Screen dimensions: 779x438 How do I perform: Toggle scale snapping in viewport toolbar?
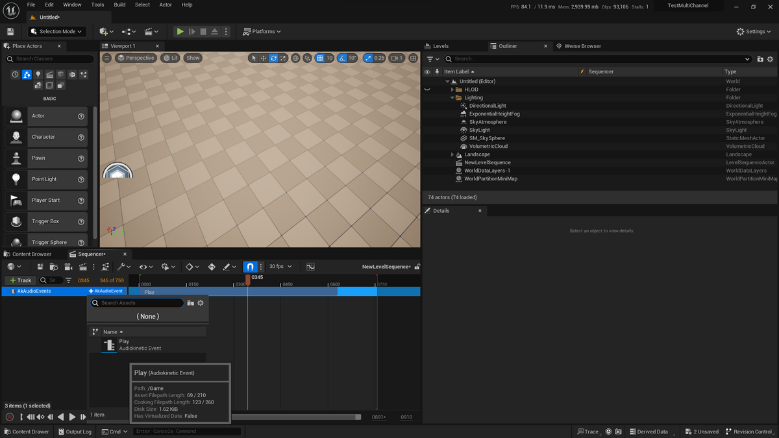coord(368,58)
